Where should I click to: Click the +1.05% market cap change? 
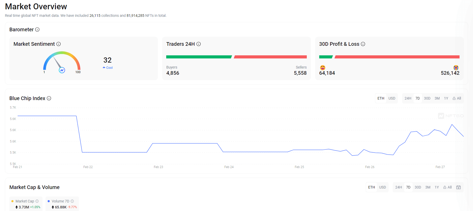point(35,207)
